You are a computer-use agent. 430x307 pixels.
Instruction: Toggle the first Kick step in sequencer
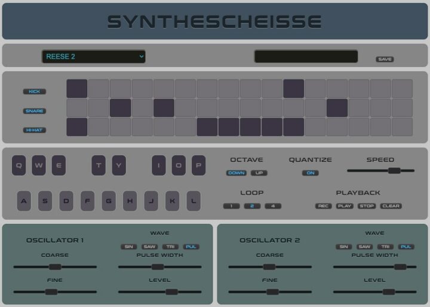(77, 89)
